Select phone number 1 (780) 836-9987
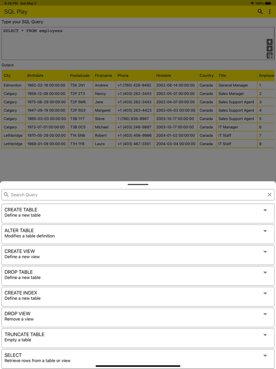 [x=135, y=119]
